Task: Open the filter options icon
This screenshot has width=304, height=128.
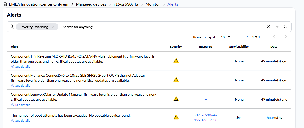Action: tap(277, 27)
